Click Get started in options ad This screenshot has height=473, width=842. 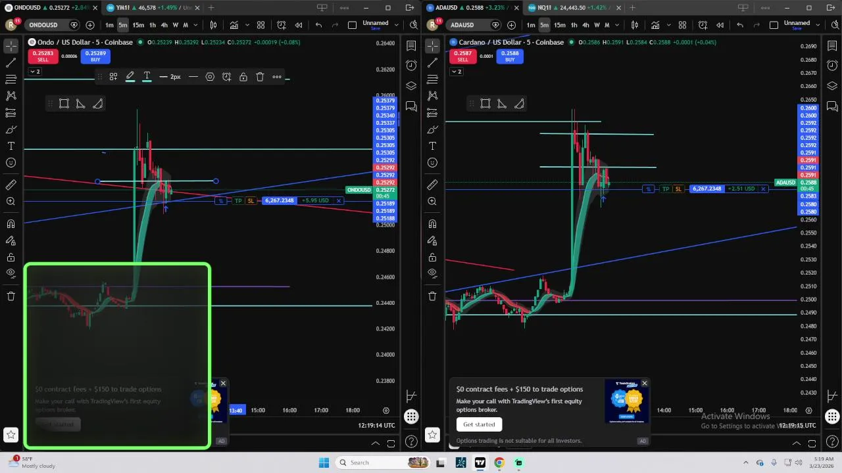click(479, 424)
